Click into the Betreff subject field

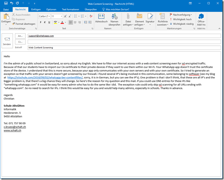coord(123,48)
